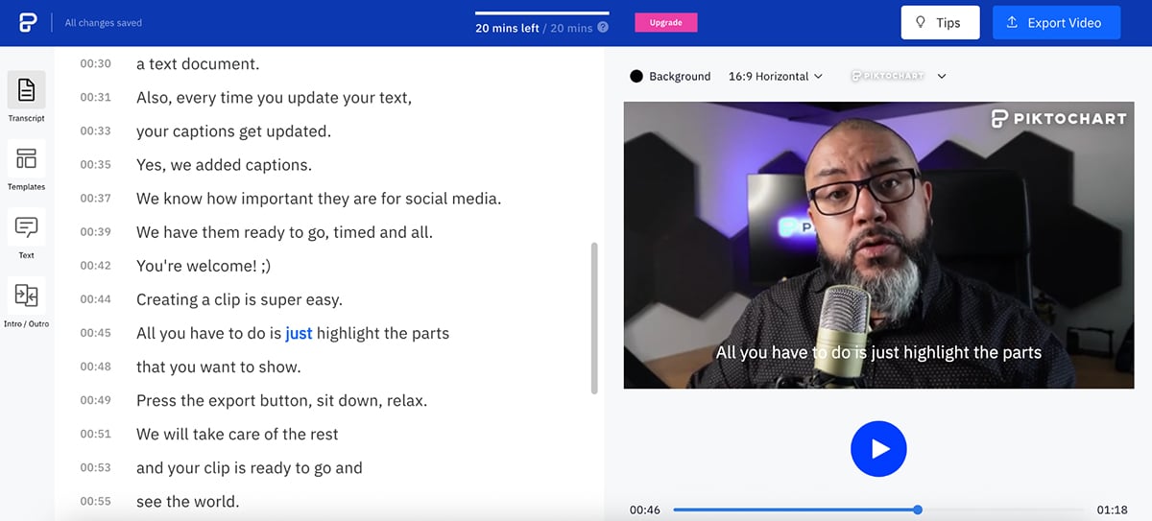This screenshot has width=1152, height=521.
Task: Click the video preview thumbnail
Action: tap(878, 245)
